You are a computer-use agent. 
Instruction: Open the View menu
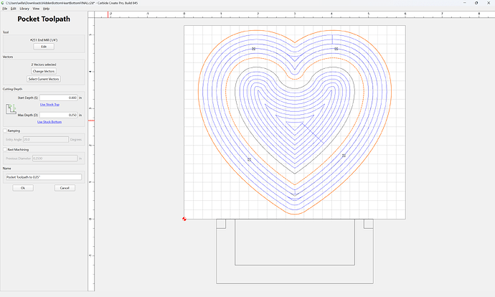[36, 9]
